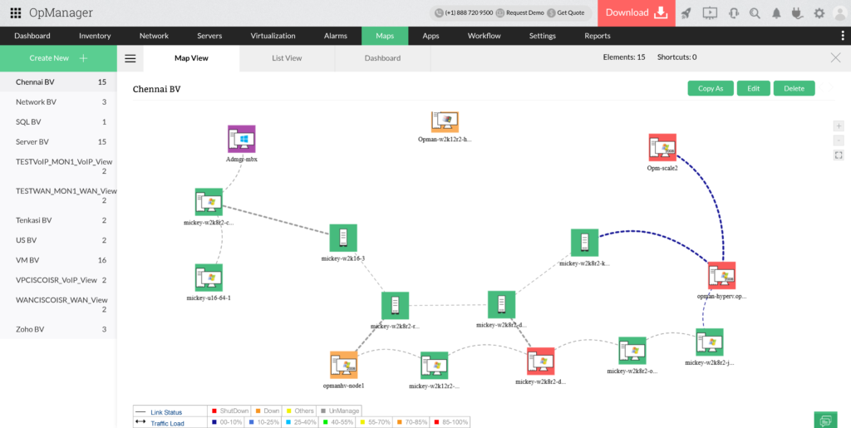The image size is (851, 428).
Task: Zoom in on map with plus button
Action: click(839, 125)
